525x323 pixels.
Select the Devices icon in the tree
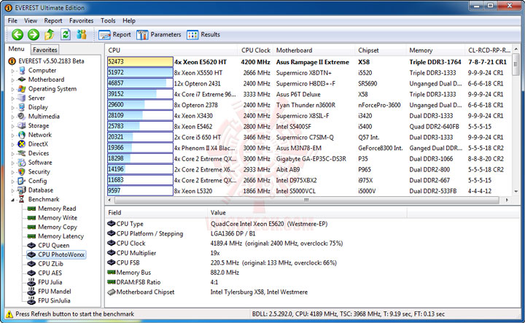click(x=22, y=153)
